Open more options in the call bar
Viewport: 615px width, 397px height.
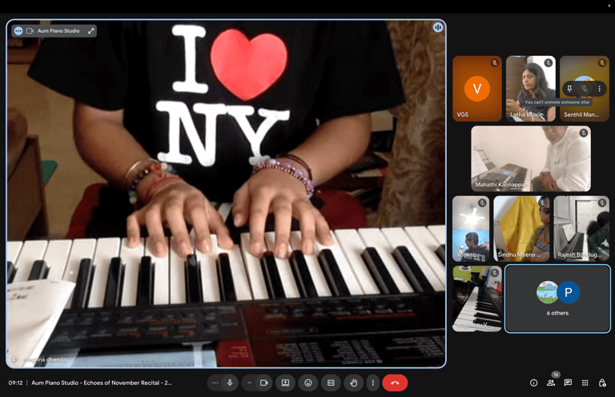[372, 383]
